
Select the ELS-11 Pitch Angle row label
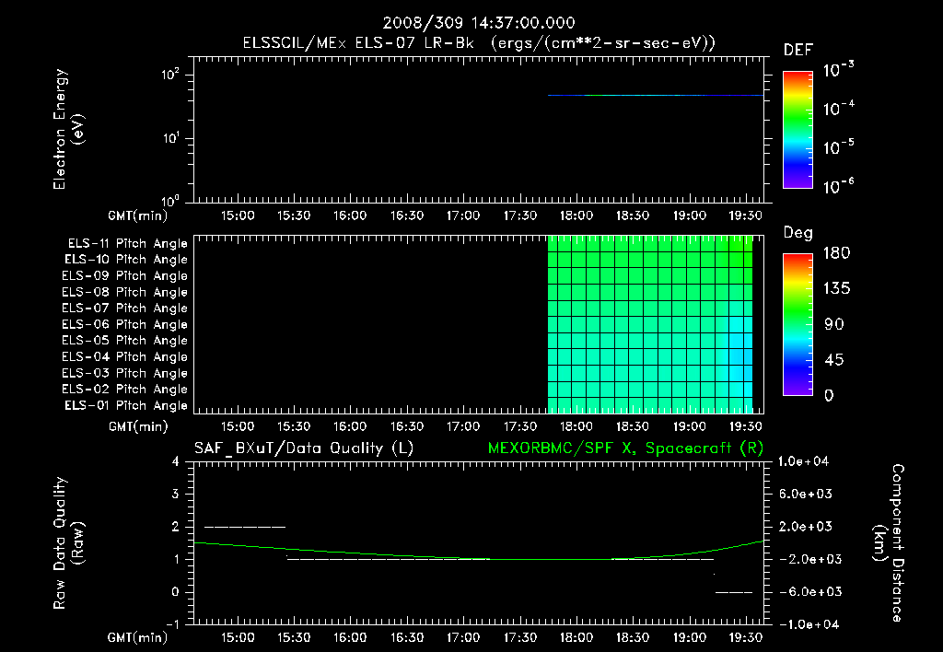(127, 244)
